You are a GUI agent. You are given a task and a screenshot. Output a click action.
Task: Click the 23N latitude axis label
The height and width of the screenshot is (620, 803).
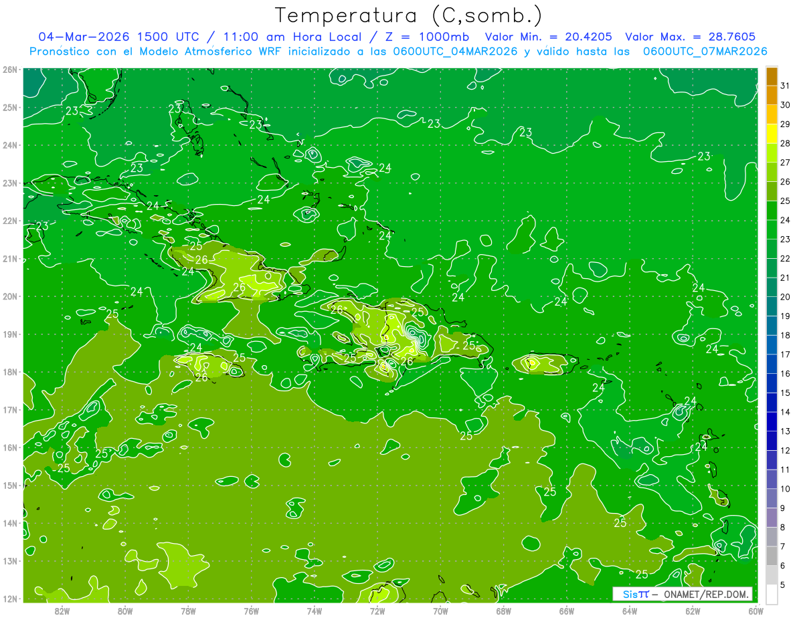click(10, 183)
